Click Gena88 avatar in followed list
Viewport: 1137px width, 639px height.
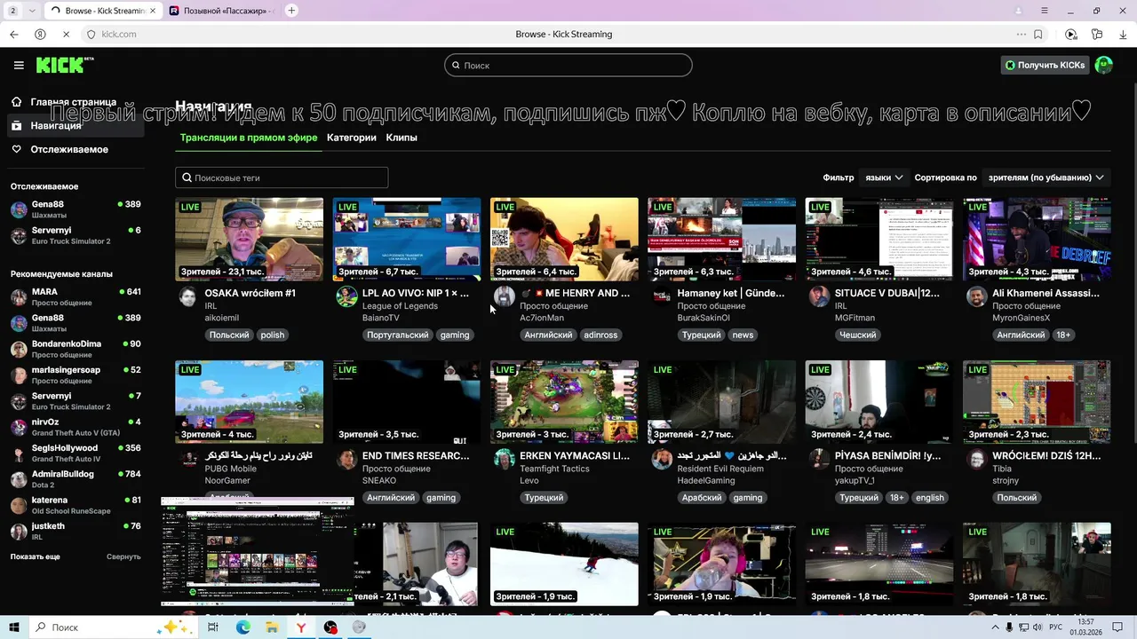pyautogui.click(x=19, y=209)
